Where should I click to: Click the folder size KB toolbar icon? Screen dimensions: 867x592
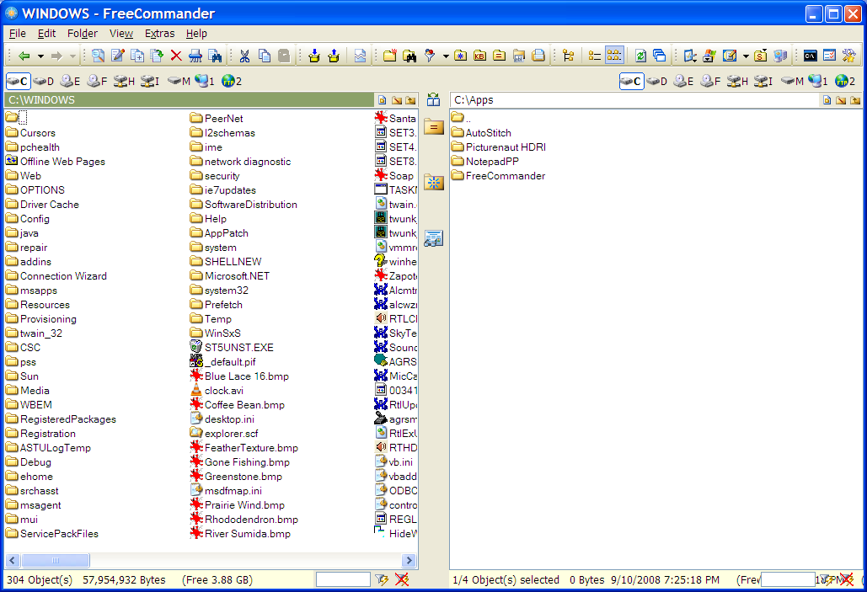[480, 56]
